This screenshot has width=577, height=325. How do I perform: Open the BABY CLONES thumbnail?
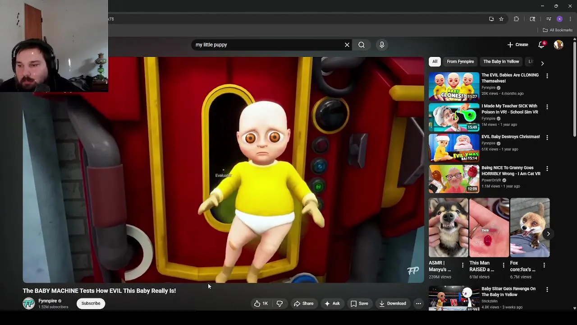(x=454, y=86)
